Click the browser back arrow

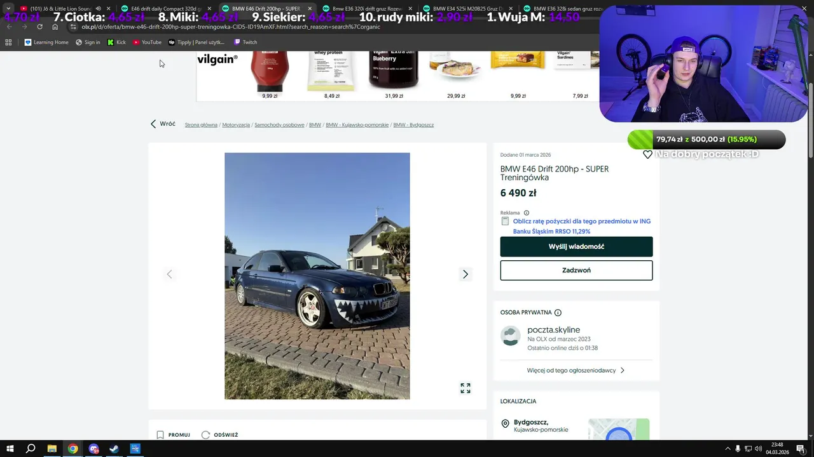point(9,27)
